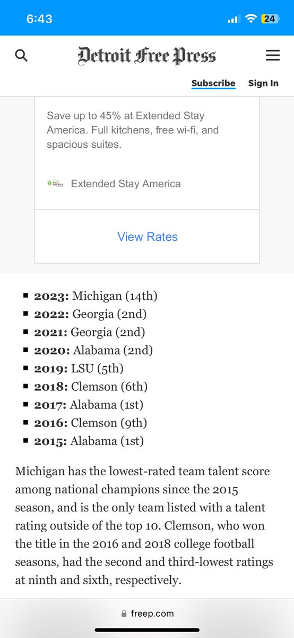
Task: Tap the 2017: Alabama (1st) list entry
Action: tap(89, 404)
